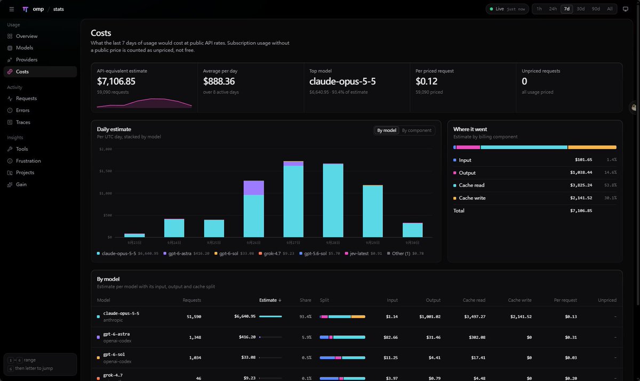Sort table by the Estimate column
The height and width of the screenshot is (381, 640).
click(x=270, y=300)
